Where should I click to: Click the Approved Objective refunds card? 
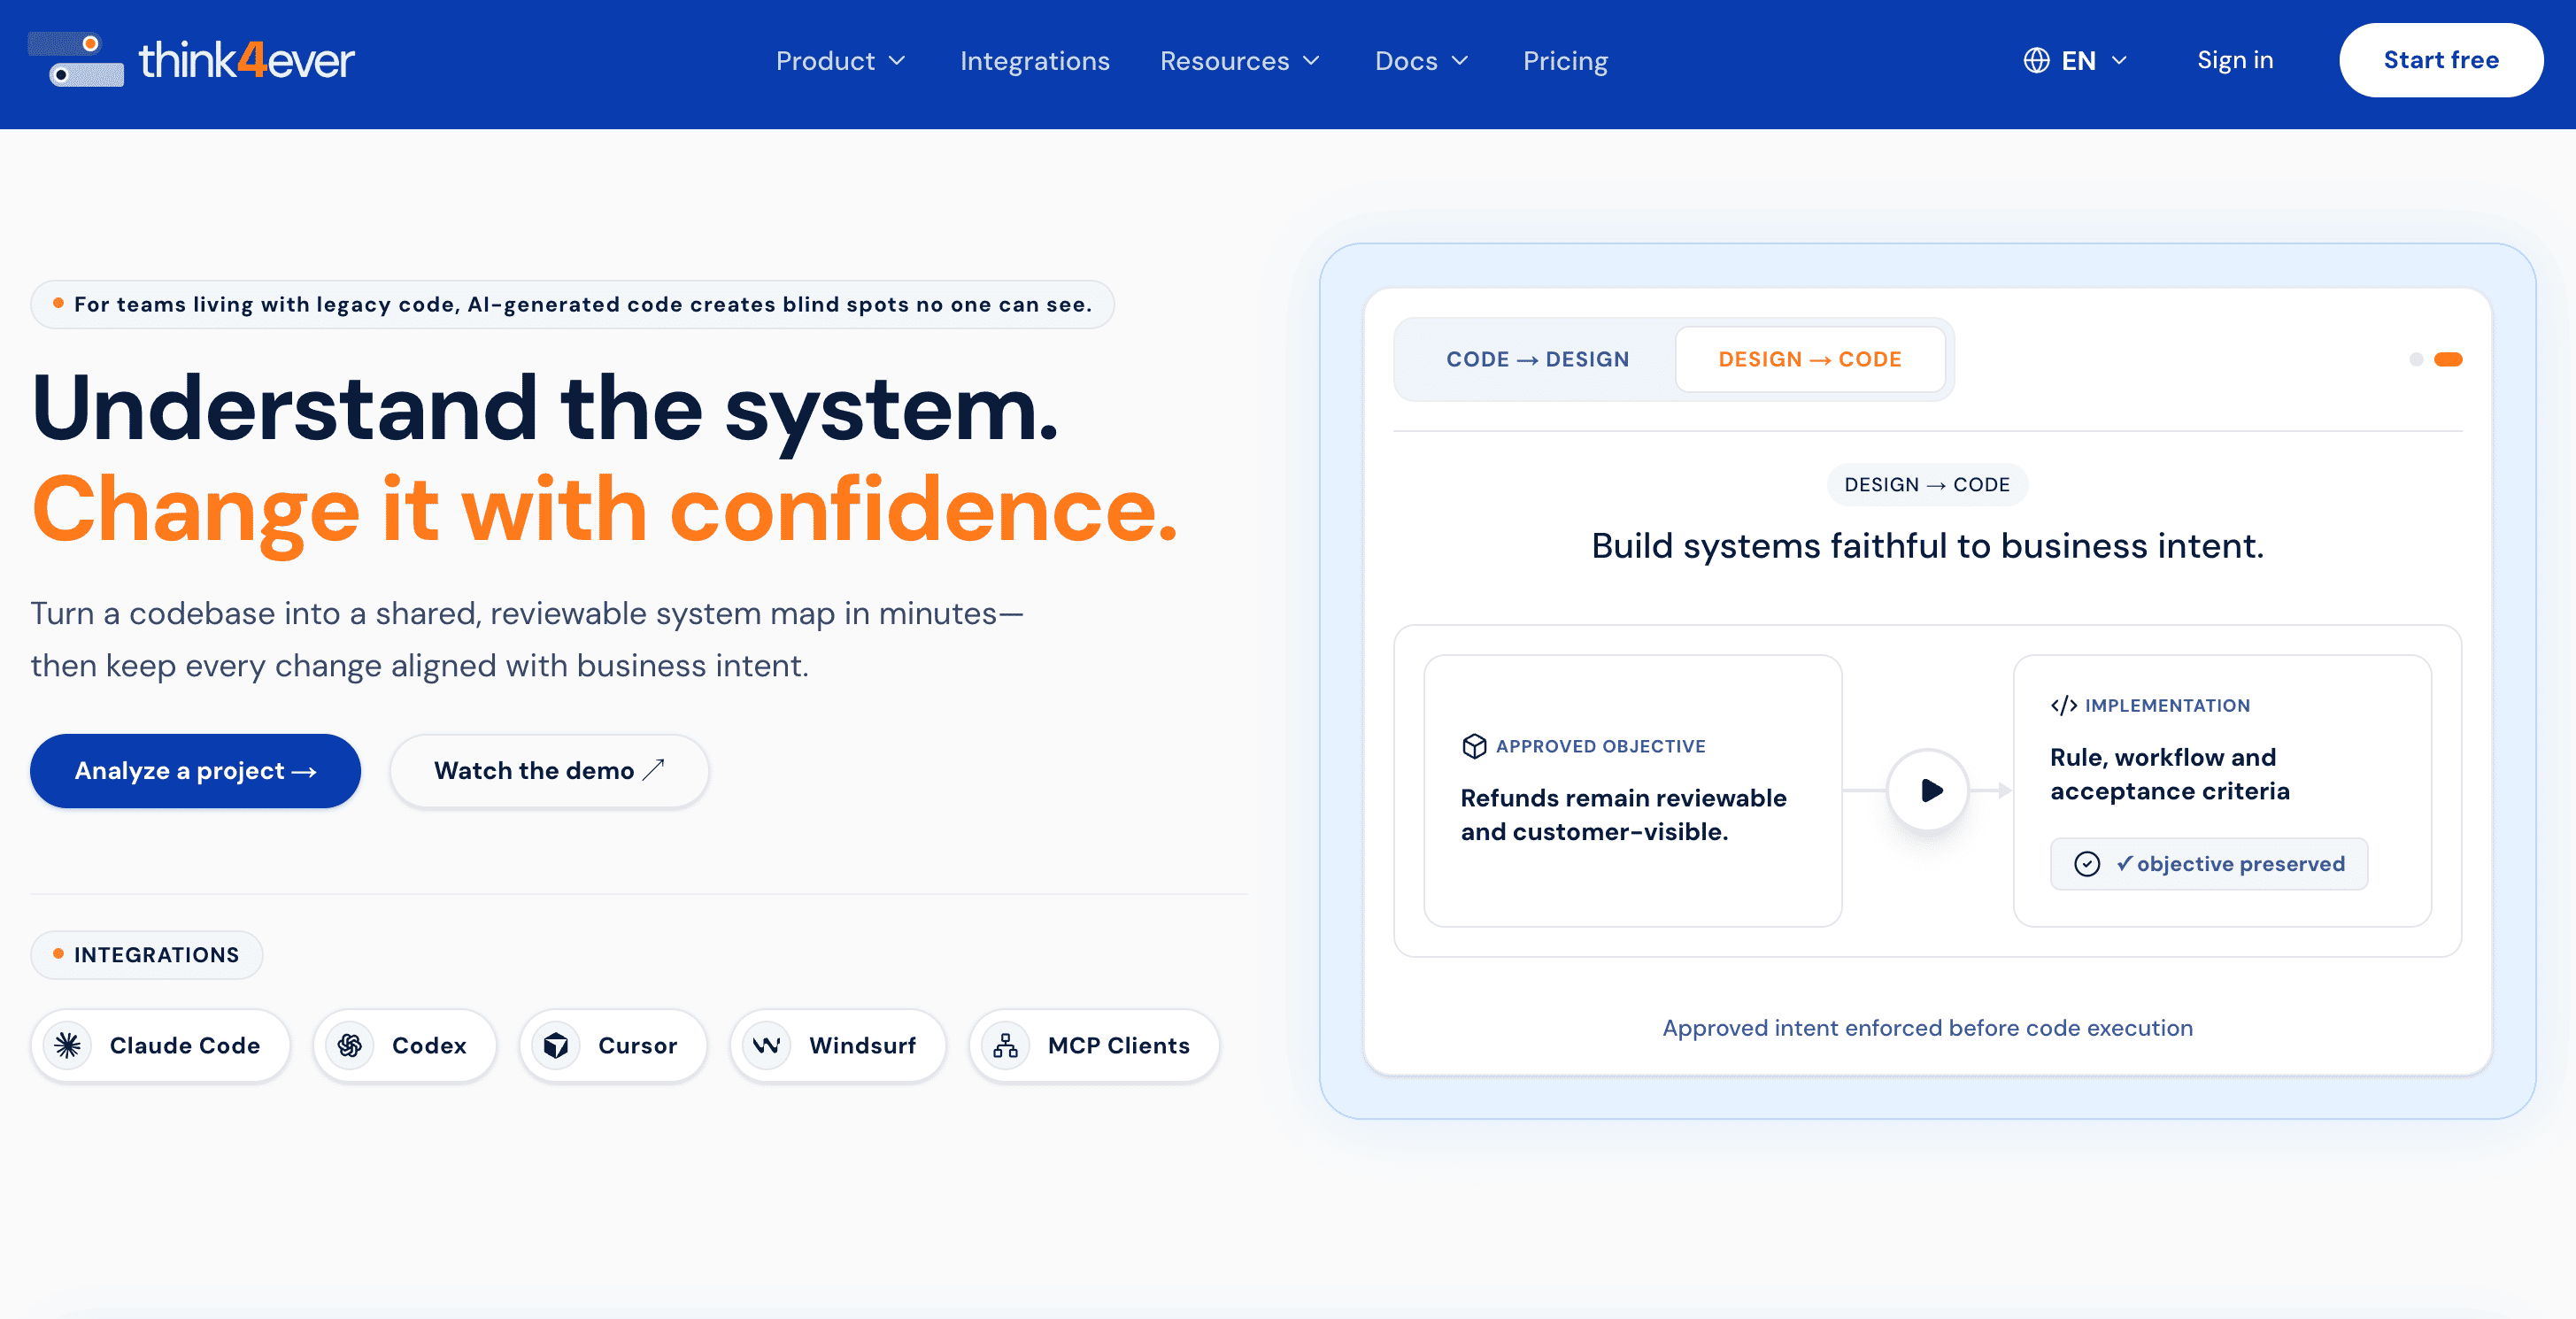[x=1632, y=790]
